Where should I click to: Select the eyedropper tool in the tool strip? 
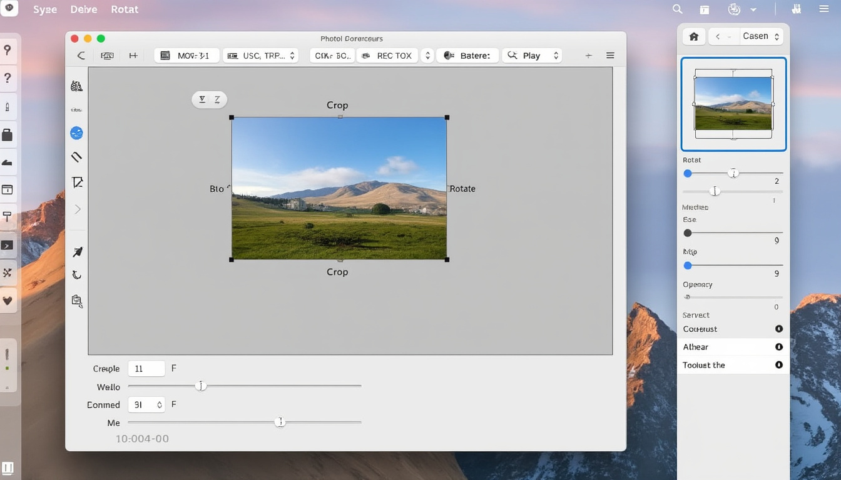click(x=78, y=252)
